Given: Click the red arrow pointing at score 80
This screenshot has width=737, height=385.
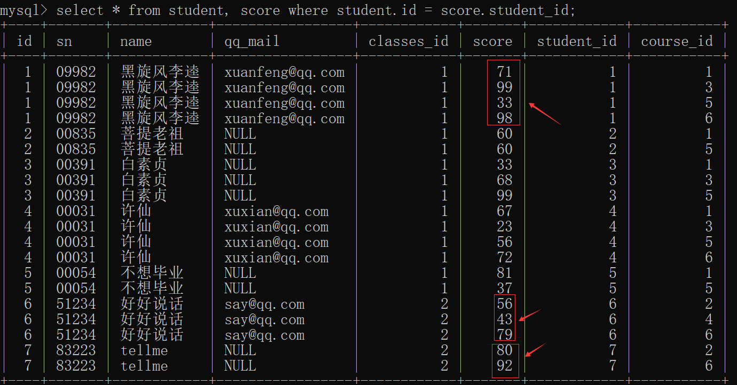Looking at the screenshot, I should point(536,350).
